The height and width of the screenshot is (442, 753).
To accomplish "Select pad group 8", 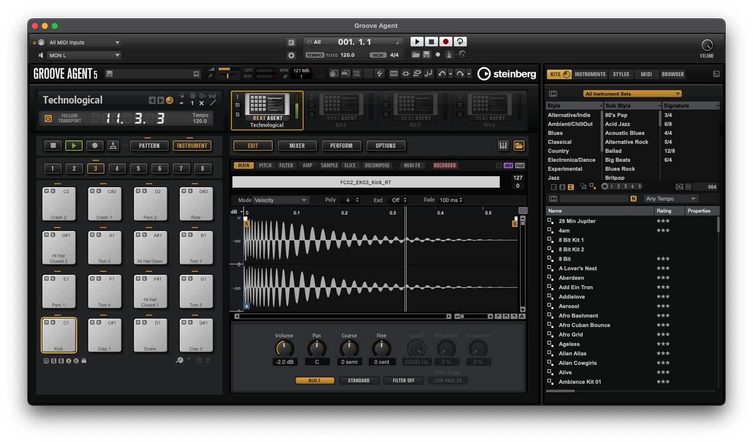I will [203, 168].
